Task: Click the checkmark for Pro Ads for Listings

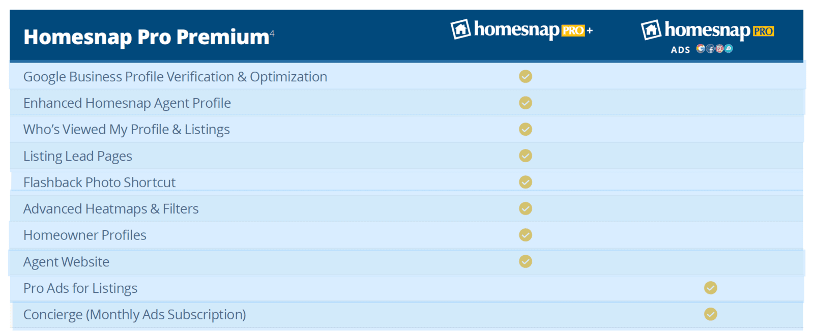Action: 711,288
